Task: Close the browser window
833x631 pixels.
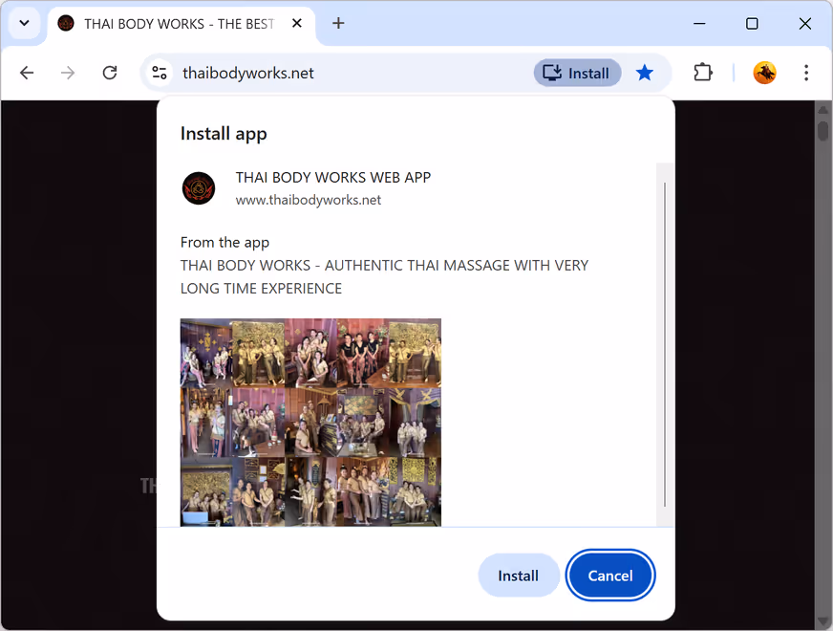Action: tap(805, 23)
